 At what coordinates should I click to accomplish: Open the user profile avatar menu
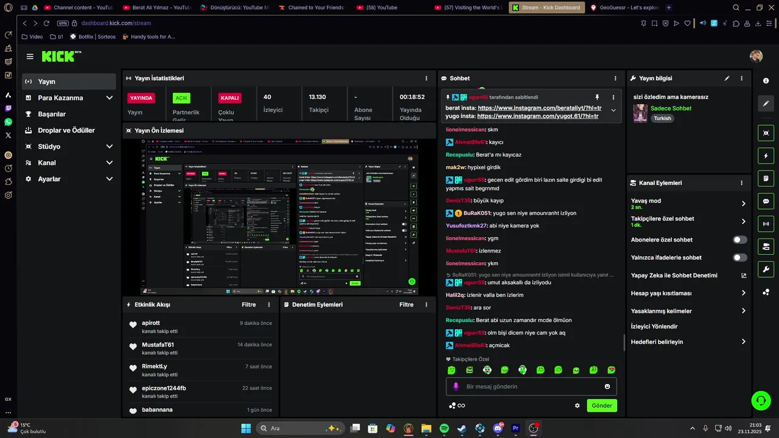click(756, 56)
